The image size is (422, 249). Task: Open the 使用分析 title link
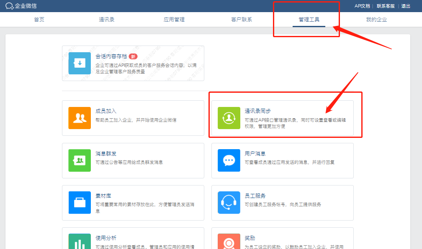106,238
